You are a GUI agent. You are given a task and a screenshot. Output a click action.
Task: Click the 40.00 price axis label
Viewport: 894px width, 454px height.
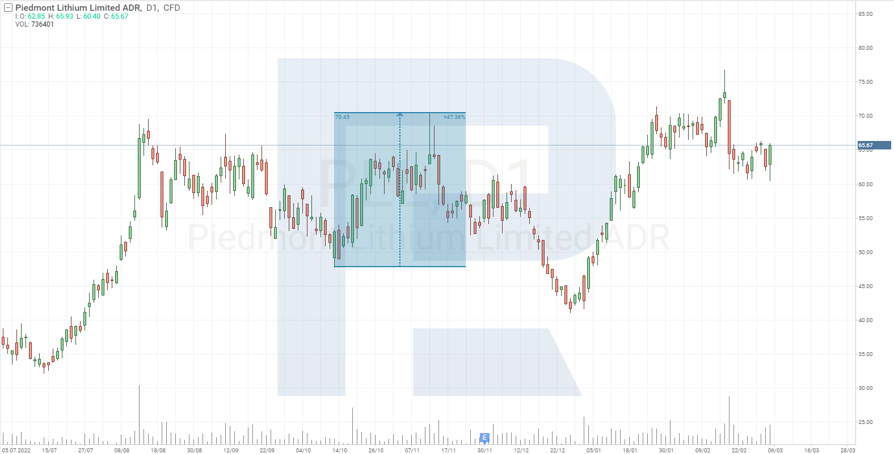[x=866, y=320]
